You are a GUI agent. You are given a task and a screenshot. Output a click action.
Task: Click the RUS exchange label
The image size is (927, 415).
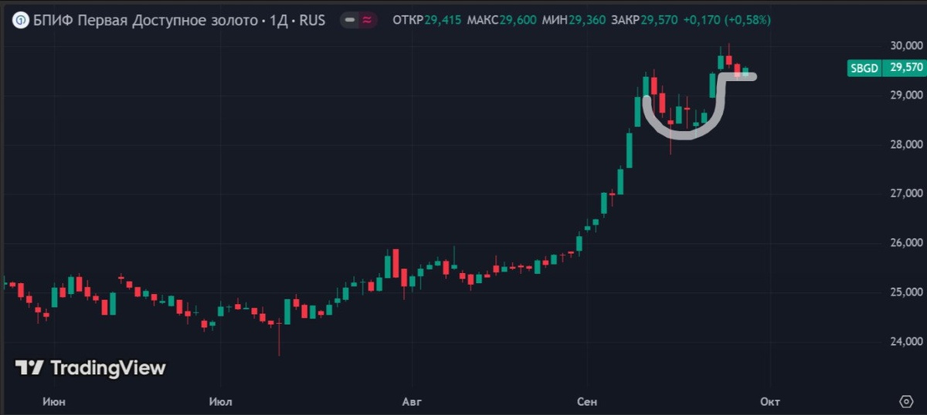314,20
